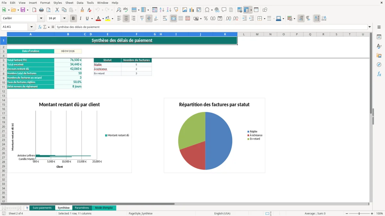The image size is (385, 216).
Task: Switch to Suivi paiements sheet tab
Action: pyautogui.click(x=42, y=208)
